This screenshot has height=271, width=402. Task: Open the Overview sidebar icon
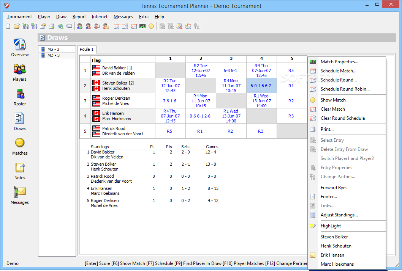(20, 47)
